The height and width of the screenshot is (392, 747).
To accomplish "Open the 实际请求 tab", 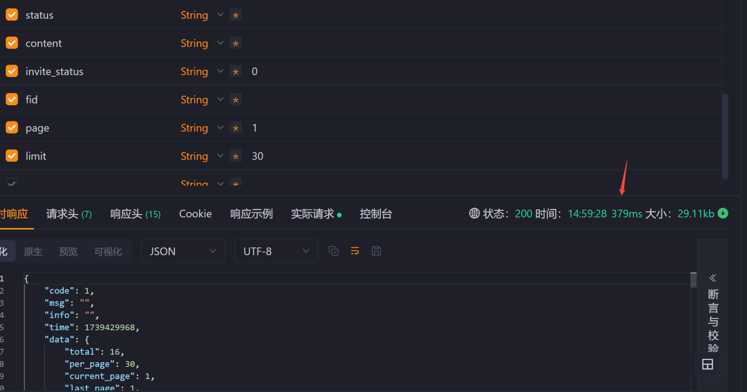I will [x=316, y=214].
